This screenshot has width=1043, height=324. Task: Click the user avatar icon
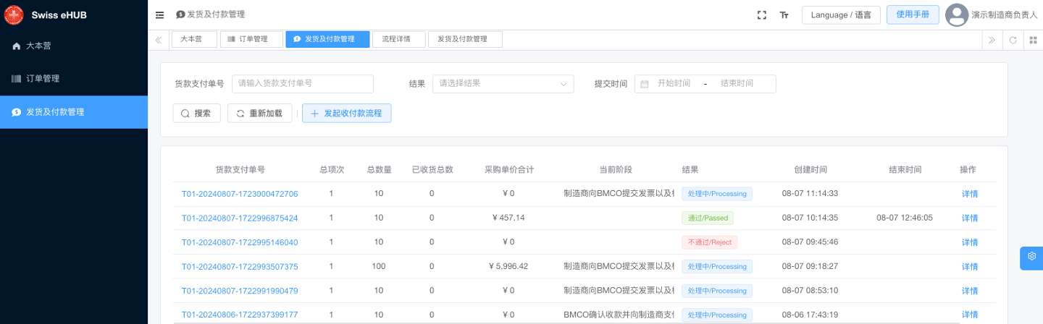pyautogui.click(x=957, y=14)
